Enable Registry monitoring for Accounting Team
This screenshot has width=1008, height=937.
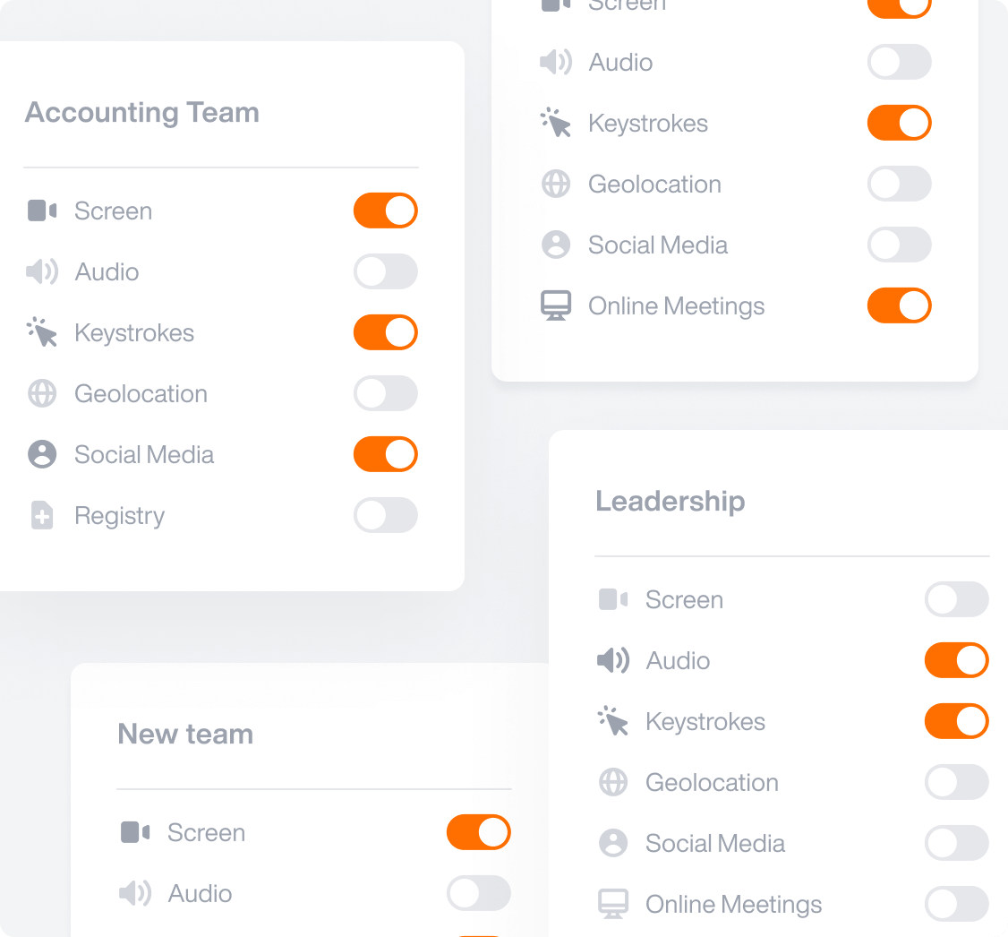386,515
